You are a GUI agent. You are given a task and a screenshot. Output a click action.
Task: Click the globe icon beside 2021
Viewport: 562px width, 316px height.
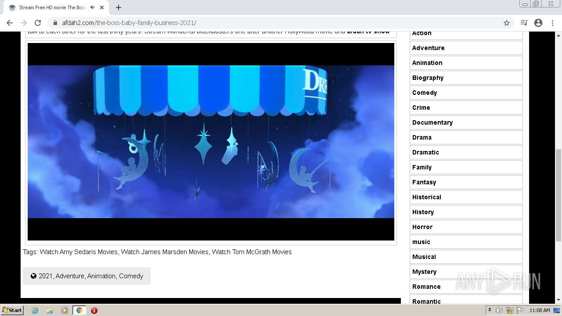[x=33, y=276]
